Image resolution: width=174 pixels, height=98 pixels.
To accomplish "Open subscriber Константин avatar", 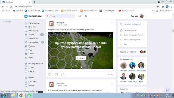I will click(141, 65).
